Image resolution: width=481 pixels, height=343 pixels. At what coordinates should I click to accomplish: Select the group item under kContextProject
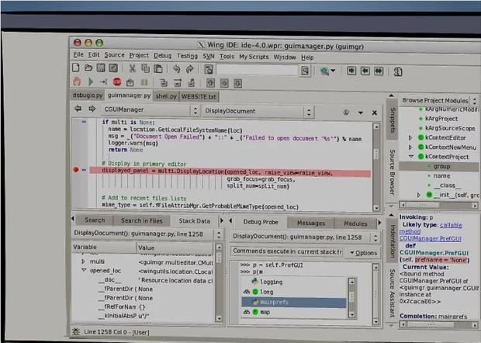coord(438,166)
